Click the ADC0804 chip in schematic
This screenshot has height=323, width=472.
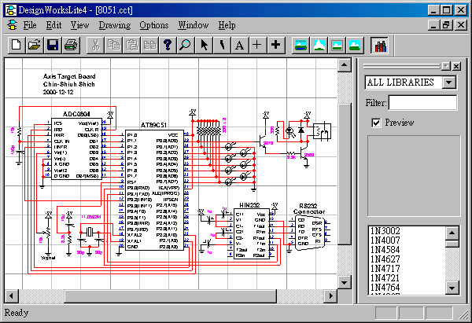pos(76,149)
